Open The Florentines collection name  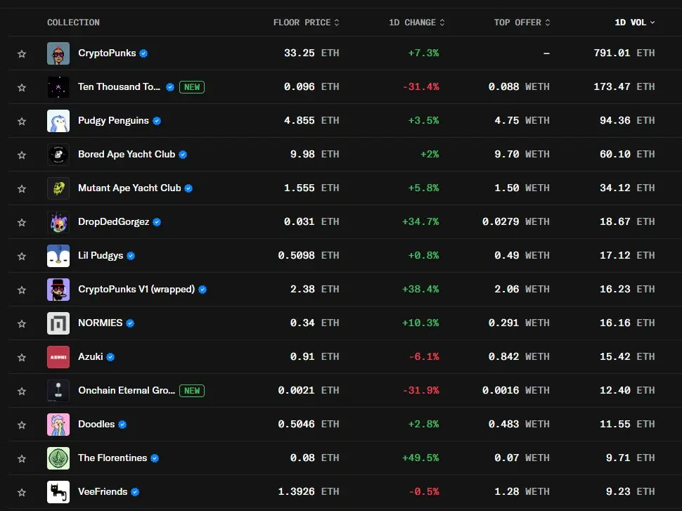point(112,458)
